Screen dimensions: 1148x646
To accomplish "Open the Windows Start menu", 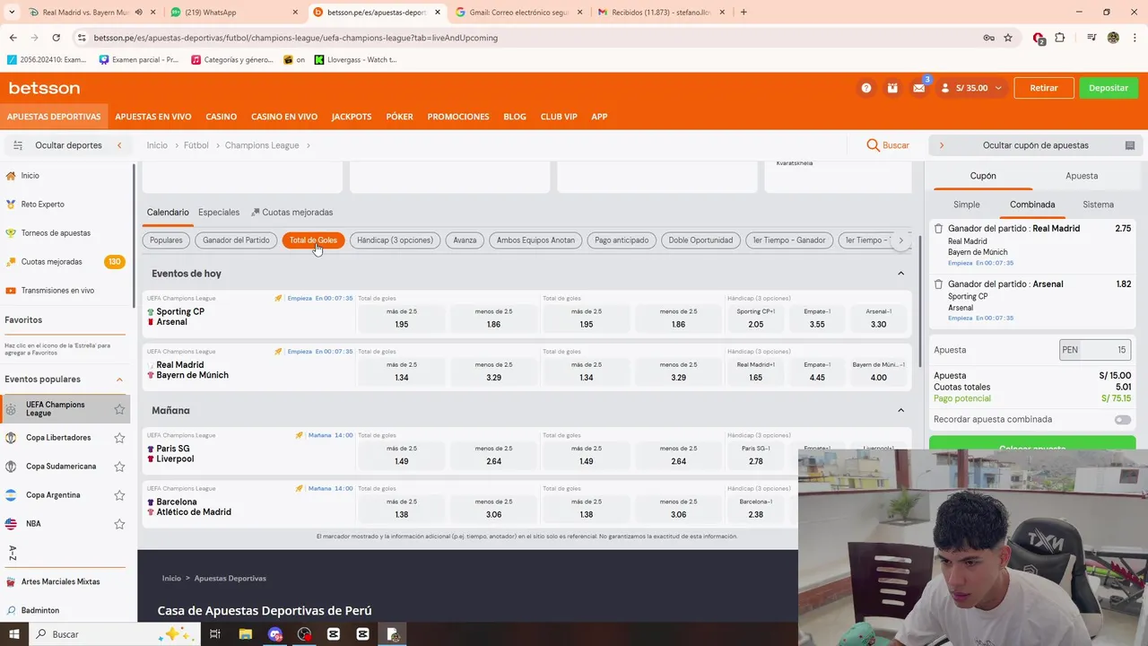I will 13,634.
